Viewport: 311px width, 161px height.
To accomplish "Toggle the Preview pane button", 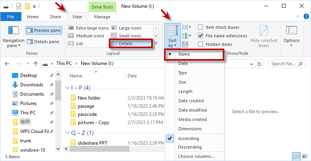I will pyautogui.click(x=44, y=30).
